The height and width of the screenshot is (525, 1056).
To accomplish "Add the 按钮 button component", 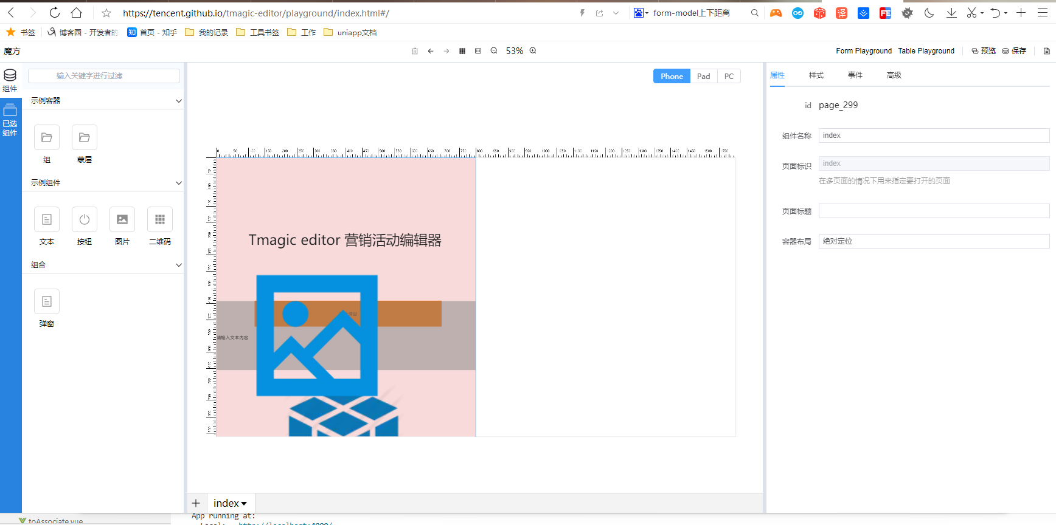I will 85,227.
